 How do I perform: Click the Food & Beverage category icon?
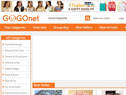click(x=3, y=44)
